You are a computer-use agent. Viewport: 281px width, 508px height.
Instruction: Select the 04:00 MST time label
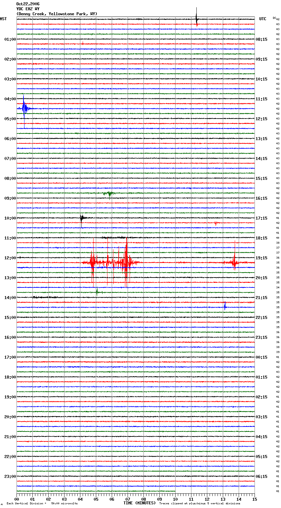click(10, 99)
